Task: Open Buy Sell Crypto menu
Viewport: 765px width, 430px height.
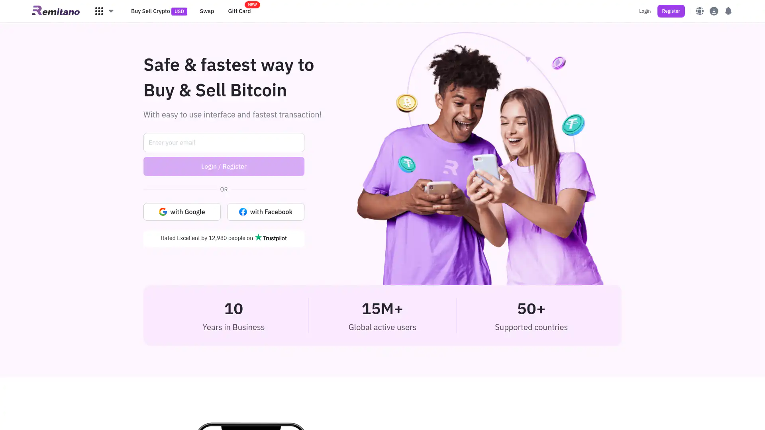Action: pos(151,11)
